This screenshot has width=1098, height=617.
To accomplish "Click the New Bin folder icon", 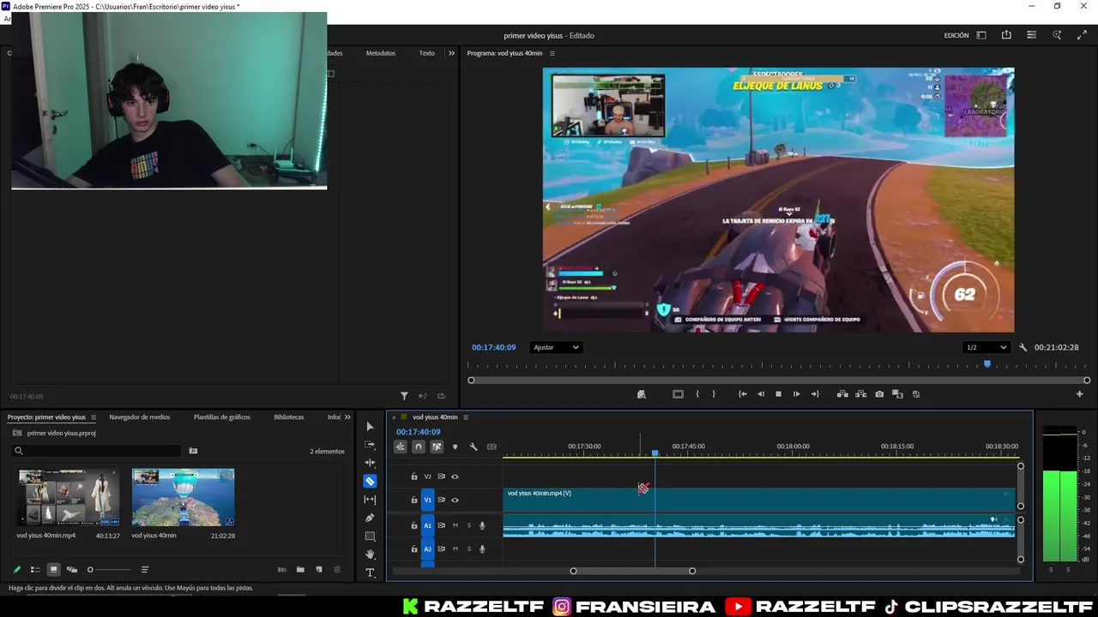I will point(300,570).
